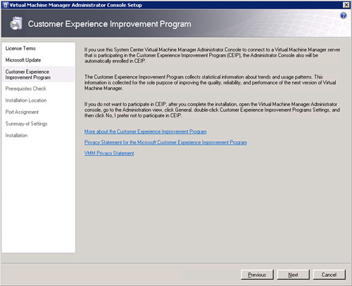Click the setup disc icon in header

16,23
